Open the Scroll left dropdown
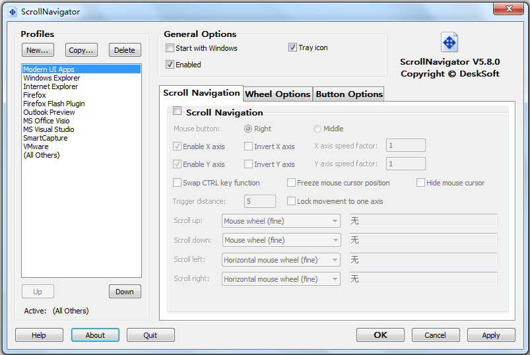The width and height of the screenshot is (530, 355). pos(281,260)
